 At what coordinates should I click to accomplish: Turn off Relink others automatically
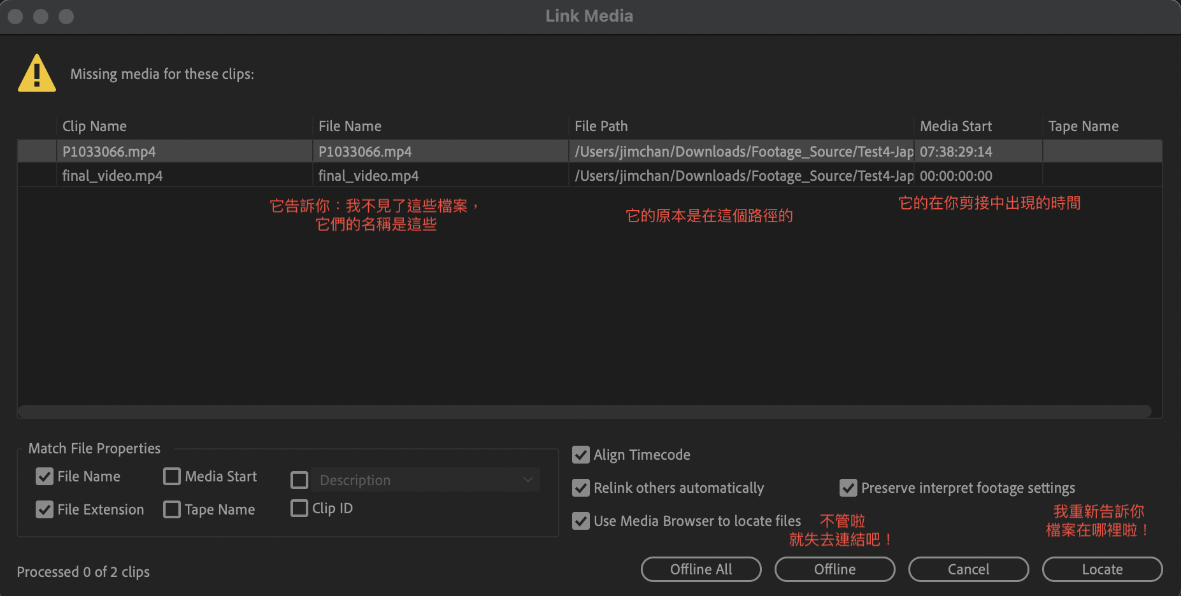tap(581, 488)
